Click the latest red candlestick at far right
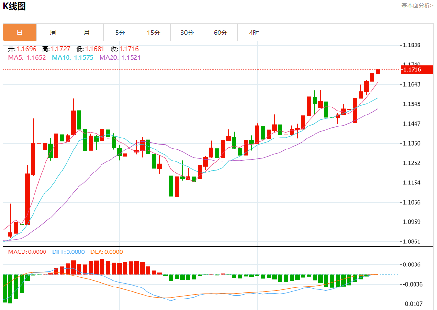Image resolution: width=437 pixels, height=310 pixels. (378, 72)
